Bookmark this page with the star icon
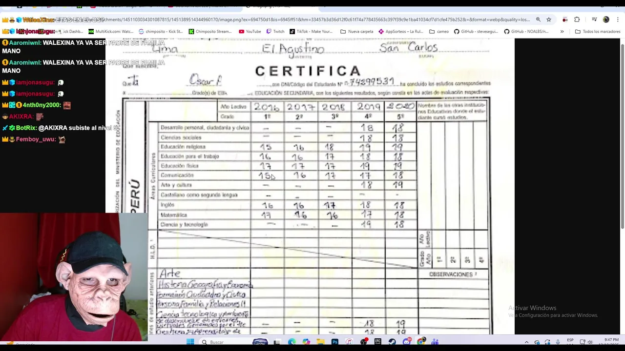The height and width of the screenshot is (351, 625). coord(549,19)
